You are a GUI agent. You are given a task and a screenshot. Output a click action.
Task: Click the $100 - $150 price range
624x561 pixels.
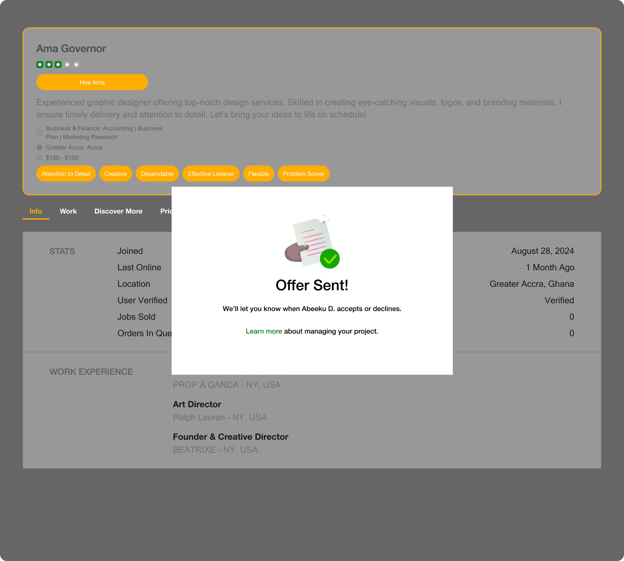click(x=62, y=158)
